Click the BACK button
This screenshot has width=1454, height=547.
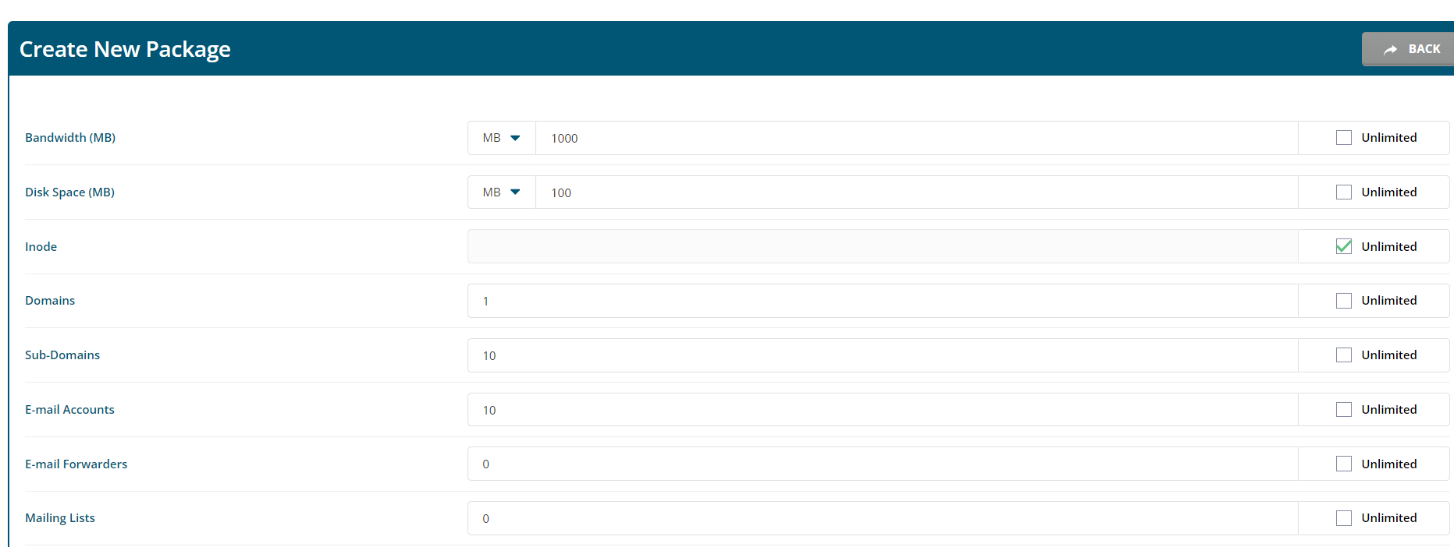coord(1408,49)
